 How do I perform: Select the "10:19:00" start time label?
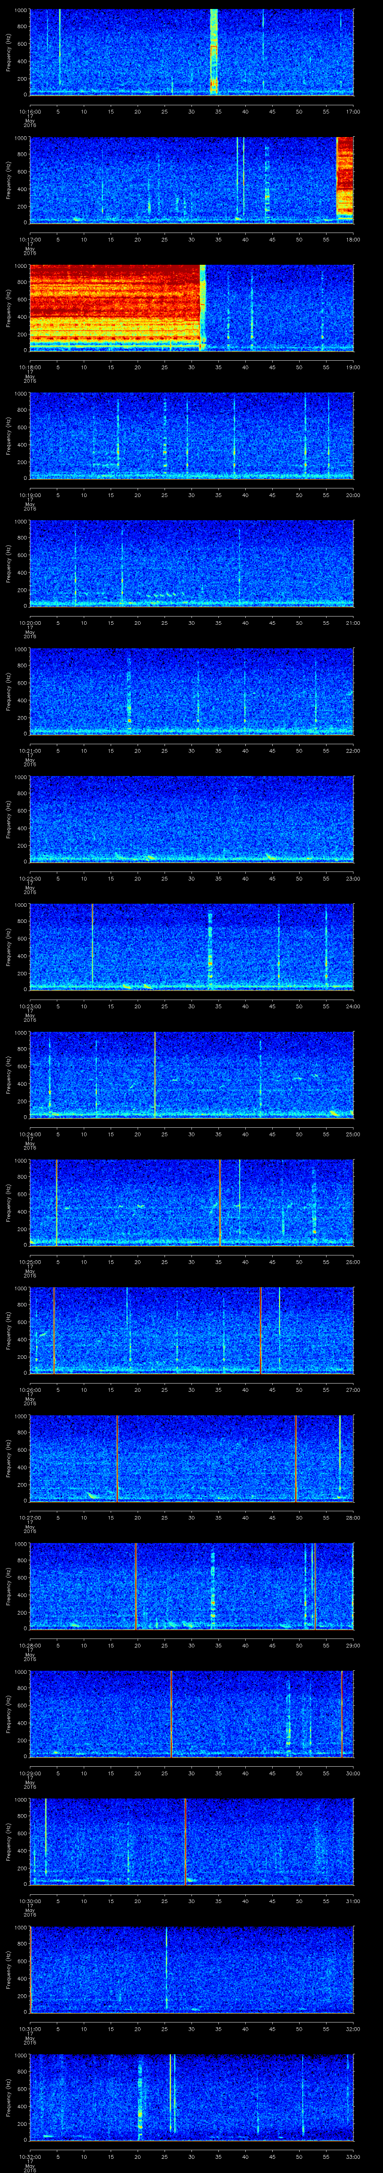point(30,494)
